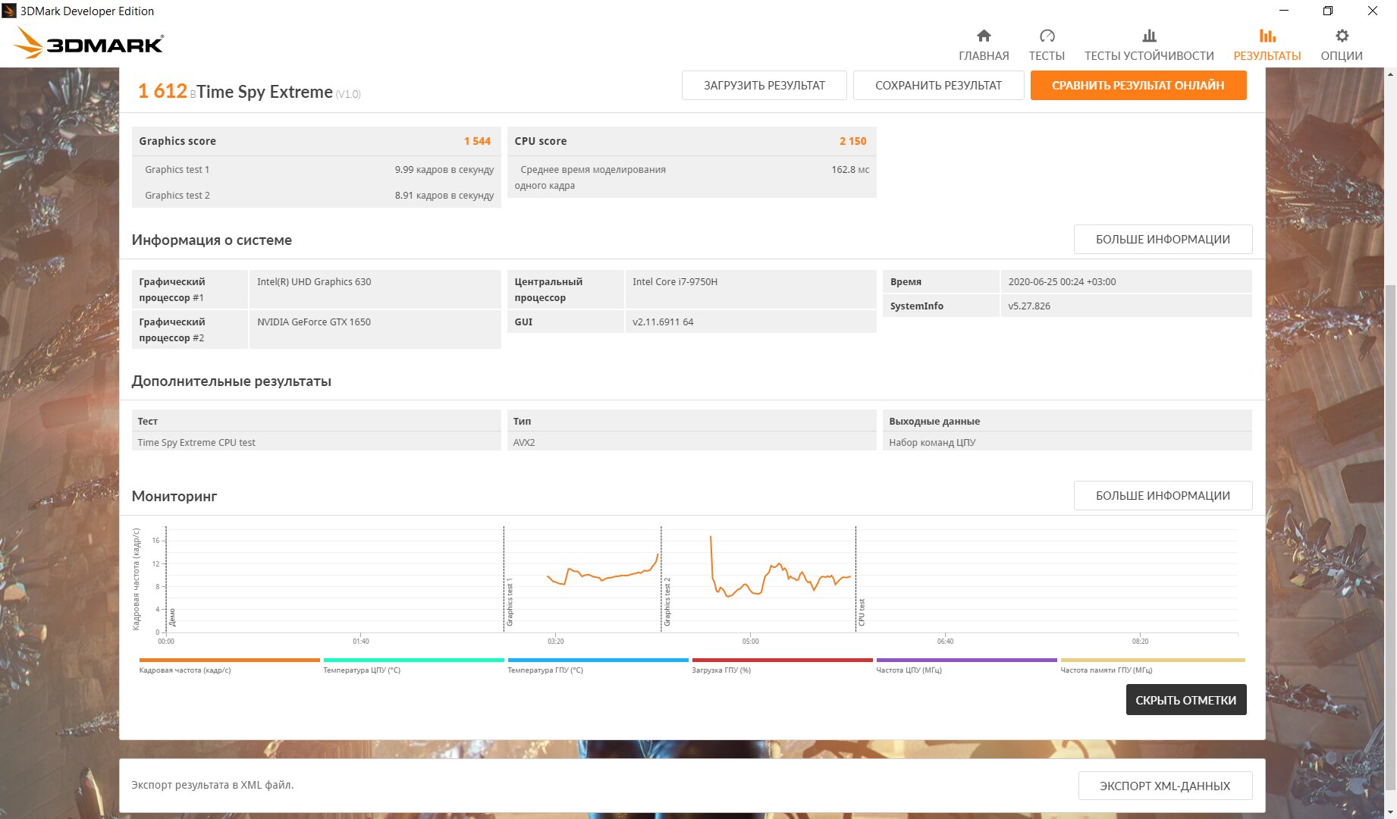Click the scrollbar up arrow
The height and width of the screenshot is (819, 1397).
point(1391,74)
